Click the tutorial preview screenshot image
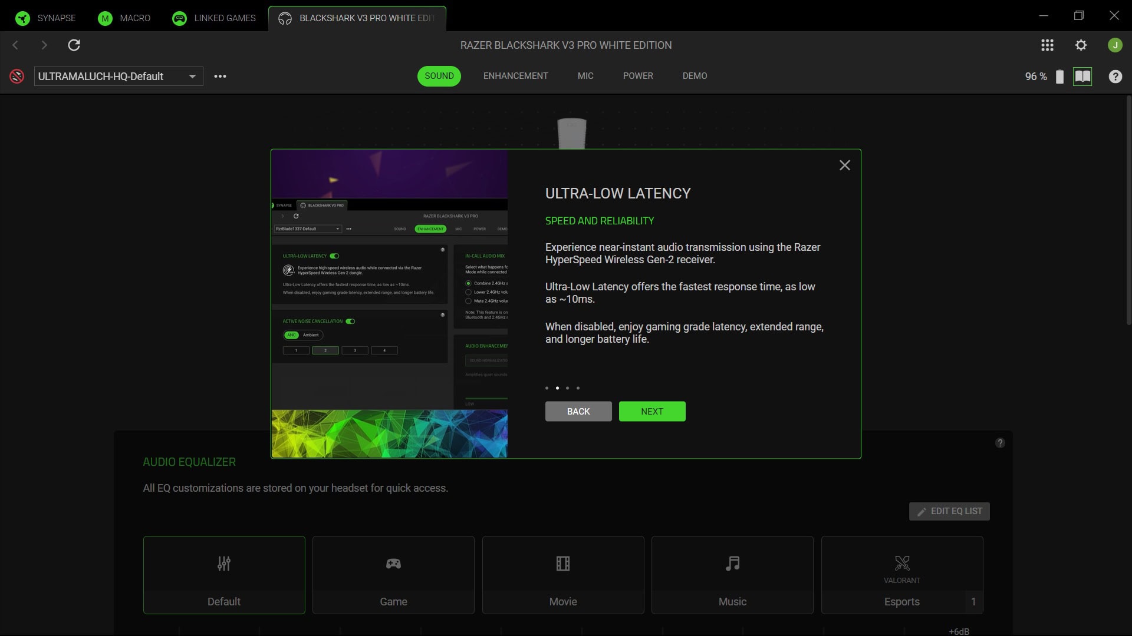Viewport: 1132px width, 636px height. coord(389,304)
